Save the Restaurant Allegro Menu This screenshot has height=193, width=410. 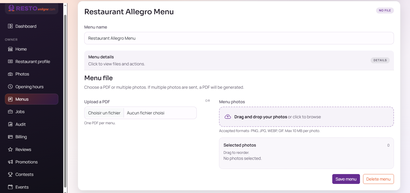coord(346,179)
